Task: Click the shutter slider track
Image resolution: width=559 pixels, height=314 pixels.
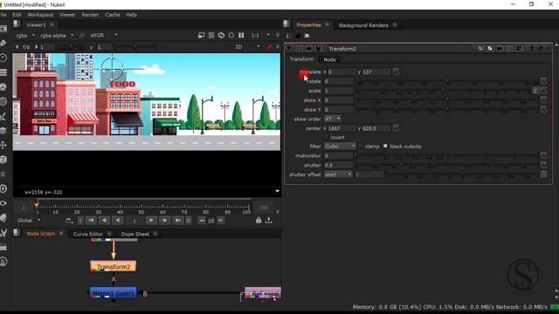Action: pos(447,165)
